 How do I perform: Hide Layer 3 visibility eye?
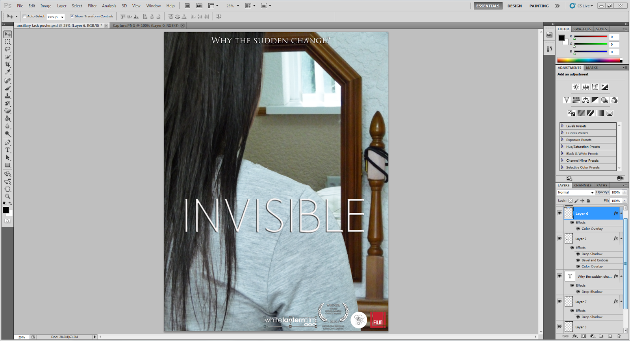(560, 326)
